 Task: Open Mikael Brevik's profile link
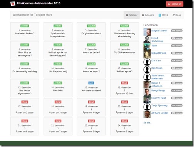[x=159, y=53]
